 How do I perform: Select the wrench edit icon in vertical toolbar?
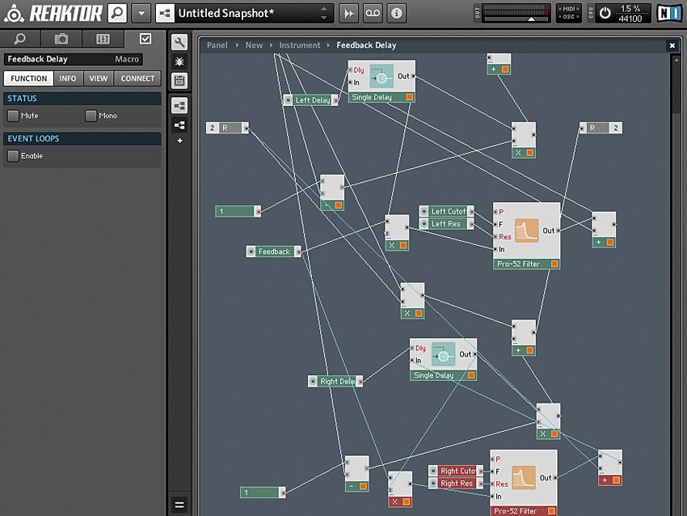[179, 42]
